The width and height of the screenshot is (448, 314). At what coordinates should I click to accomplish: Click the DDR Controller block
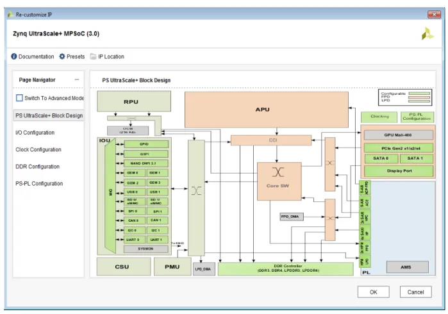coord(286,269)
